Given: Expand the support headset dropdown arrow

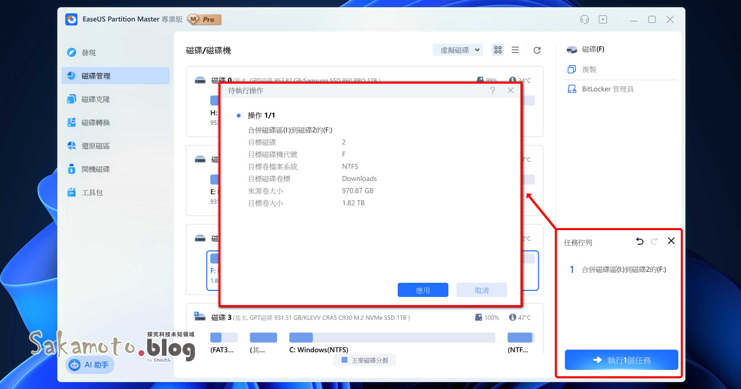Looking at the screenshot, I should coord(603,19).
